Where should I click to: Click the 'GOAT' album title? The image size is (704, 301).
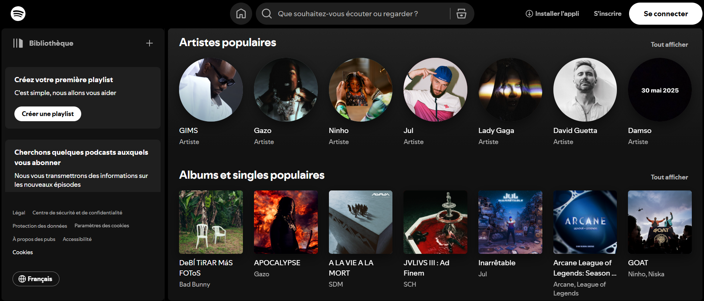pyautogui.click(x=638, y=263)
